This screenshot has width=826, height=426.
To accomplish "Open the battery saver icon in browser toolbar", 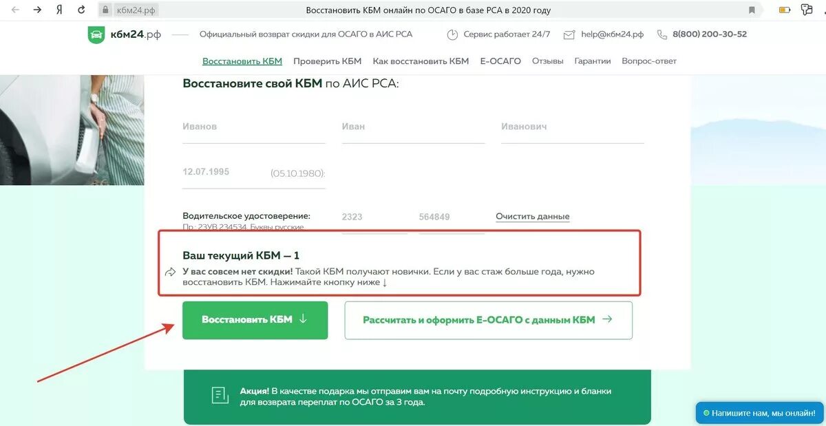I will (x=785, y=10).
